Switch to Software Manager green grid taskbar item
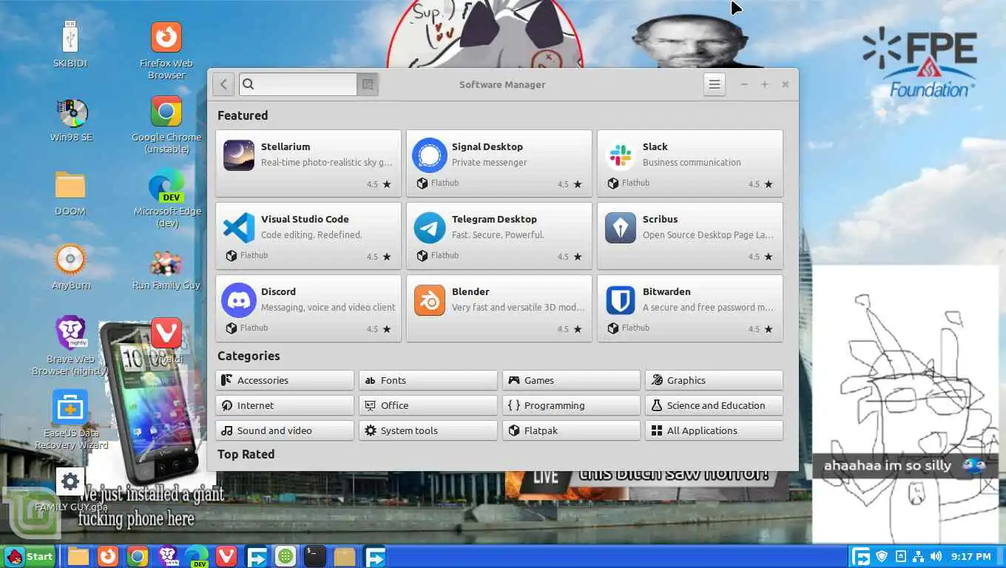1006x568 pixels. pos(286,556)
